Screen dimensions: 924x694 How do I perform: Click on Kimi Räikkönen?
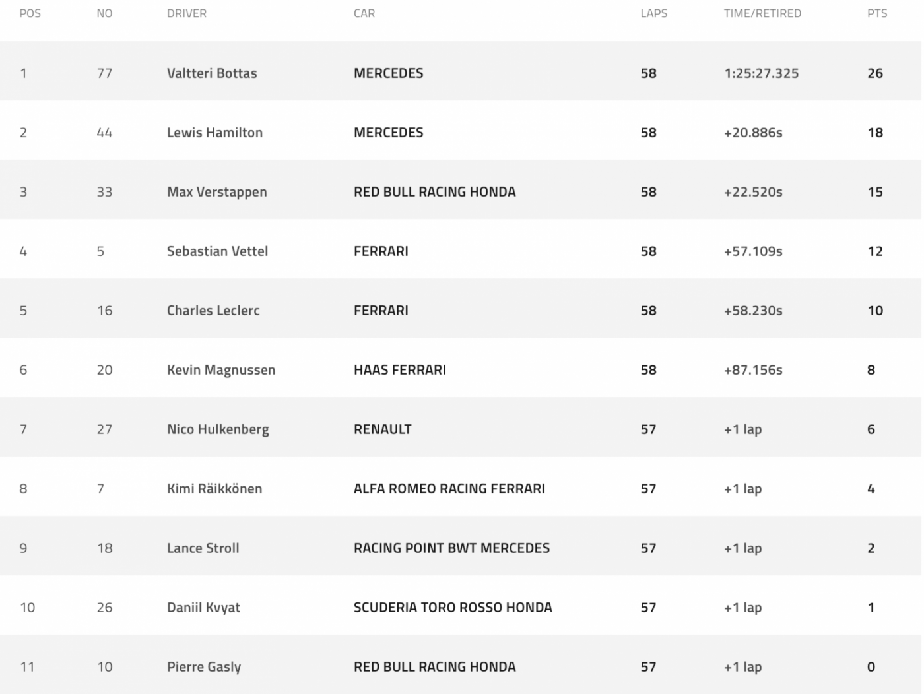(214, 489)
